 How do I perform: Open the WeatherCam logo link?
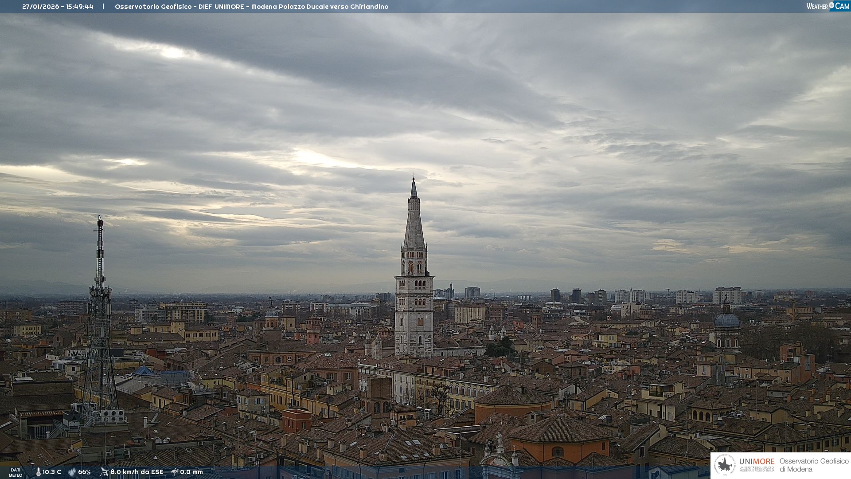[x=828, y=6]
